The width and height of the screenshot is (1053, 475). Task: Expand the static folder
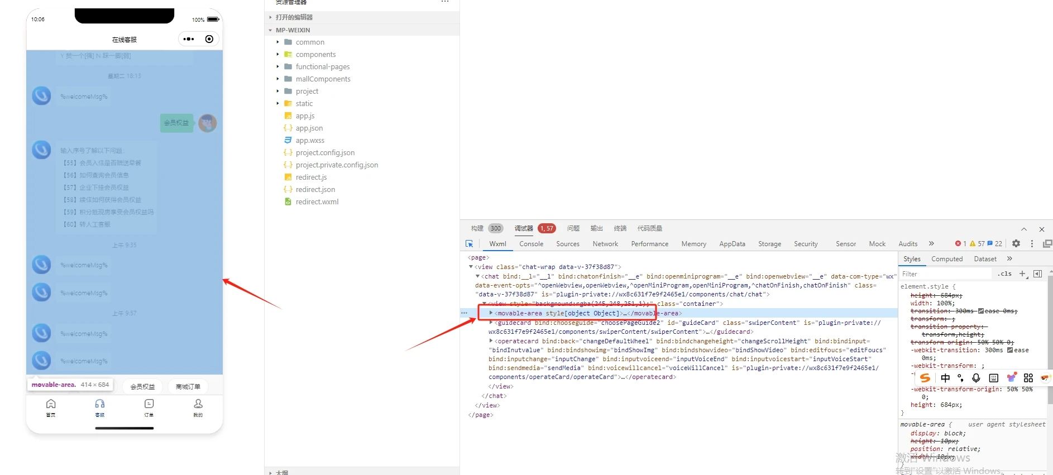point(277,103)
